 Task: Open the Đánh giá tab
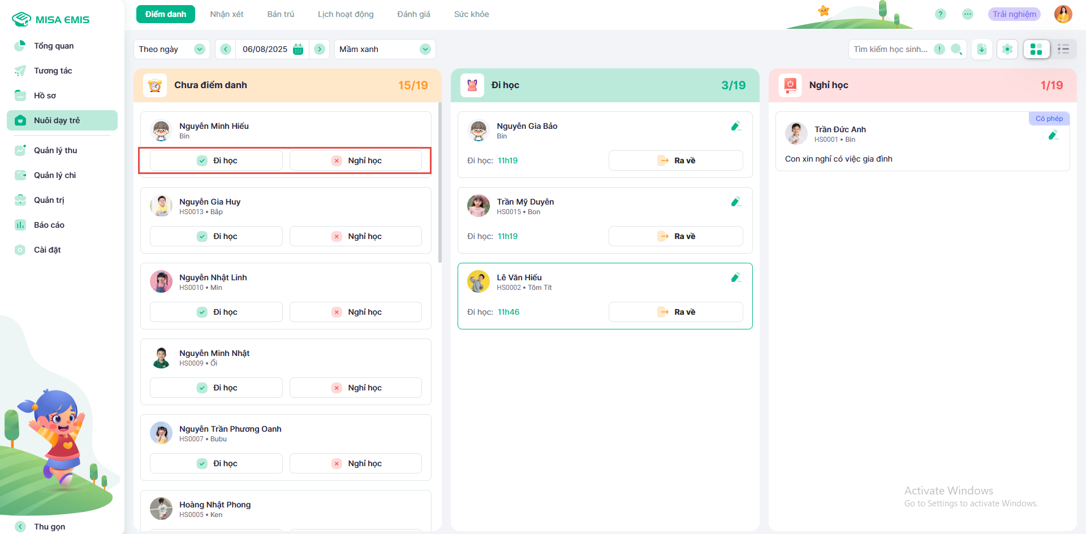413,14
